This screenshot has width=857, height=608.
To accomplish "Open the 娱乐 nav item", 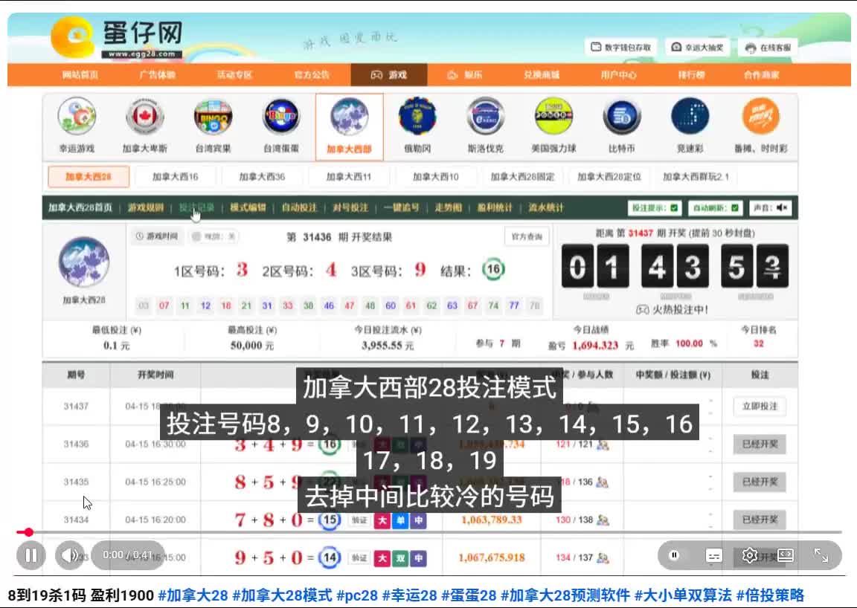I will [465, 75].
